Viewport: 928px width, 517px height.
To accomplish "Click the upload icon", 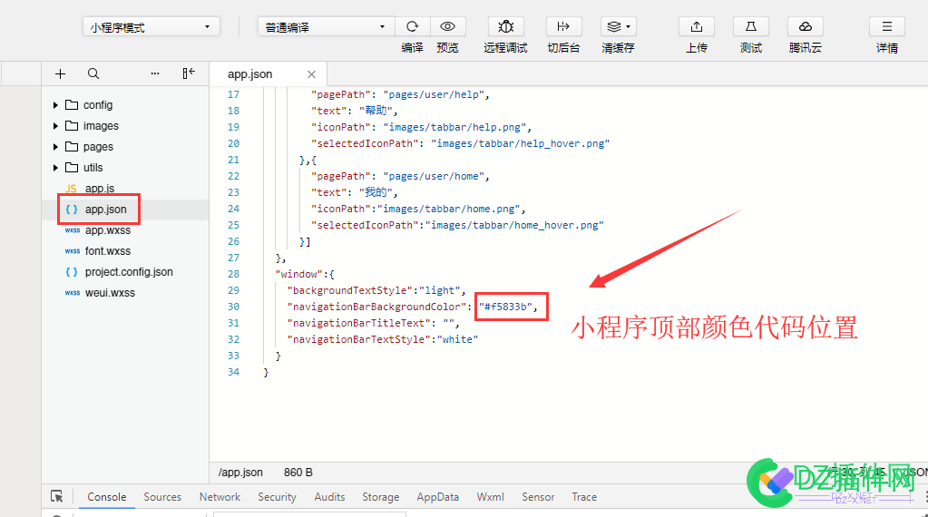I will (697, 26).
